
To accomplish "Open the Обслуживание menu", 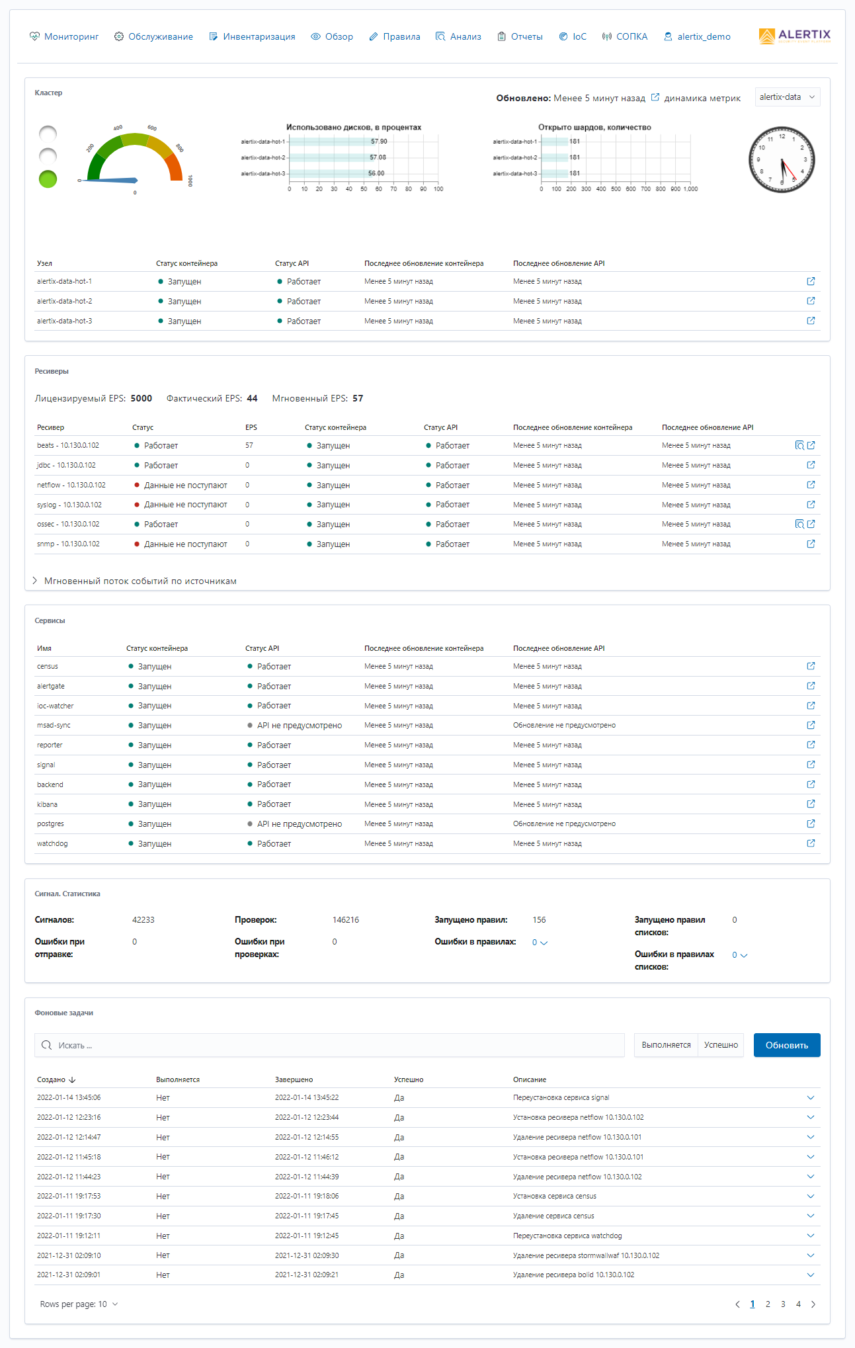I will 153,36.
